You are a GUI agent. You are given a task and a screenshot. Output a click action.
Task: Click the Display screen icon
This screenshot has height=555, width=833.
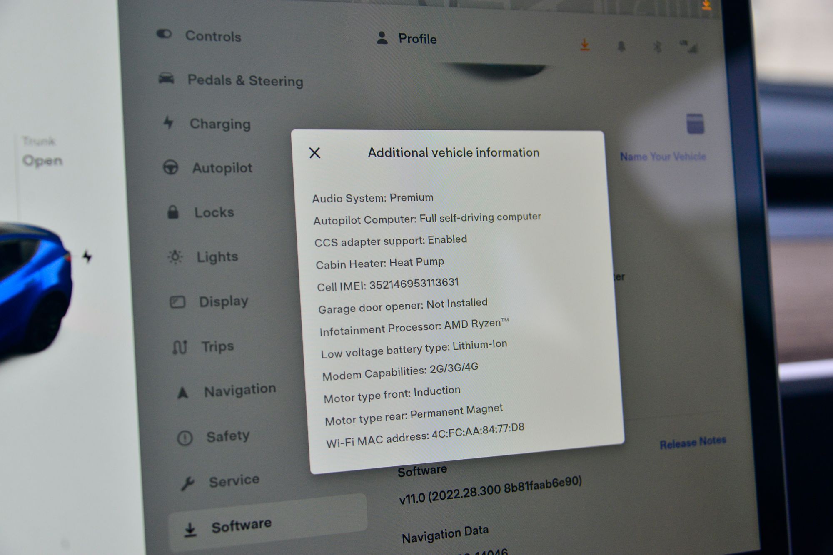pyautogui.click(x=177, y=302)
